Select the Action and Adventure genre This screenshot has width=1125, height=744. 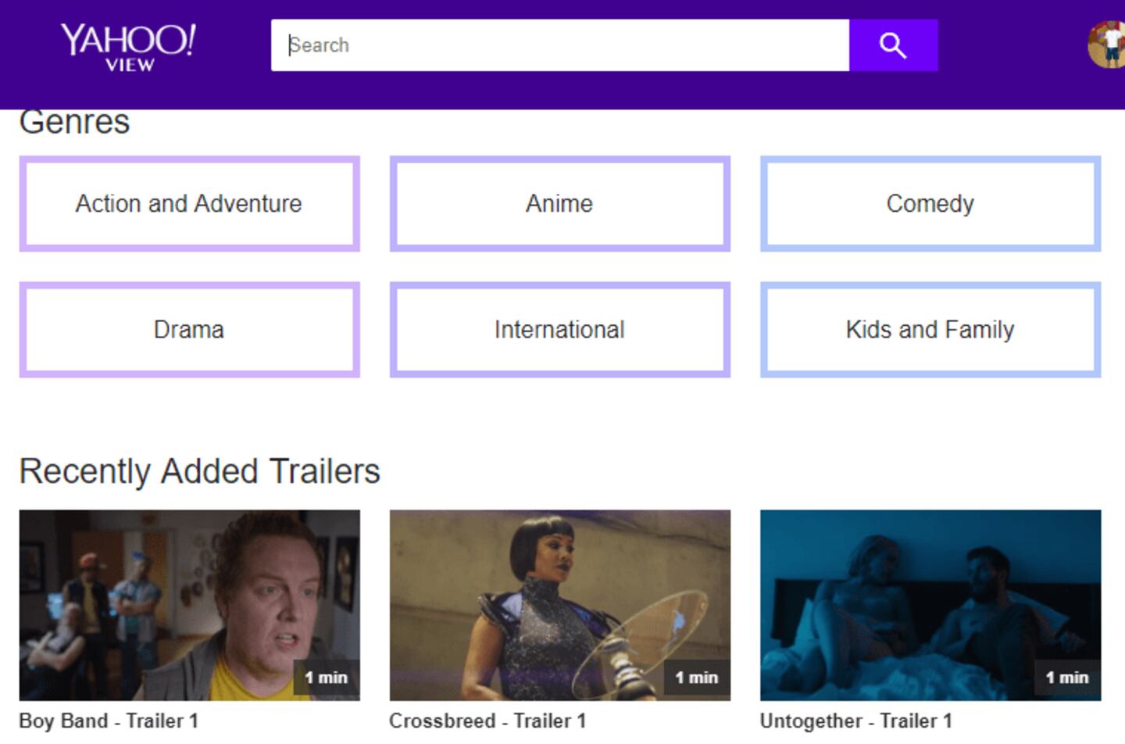point(189,204)
